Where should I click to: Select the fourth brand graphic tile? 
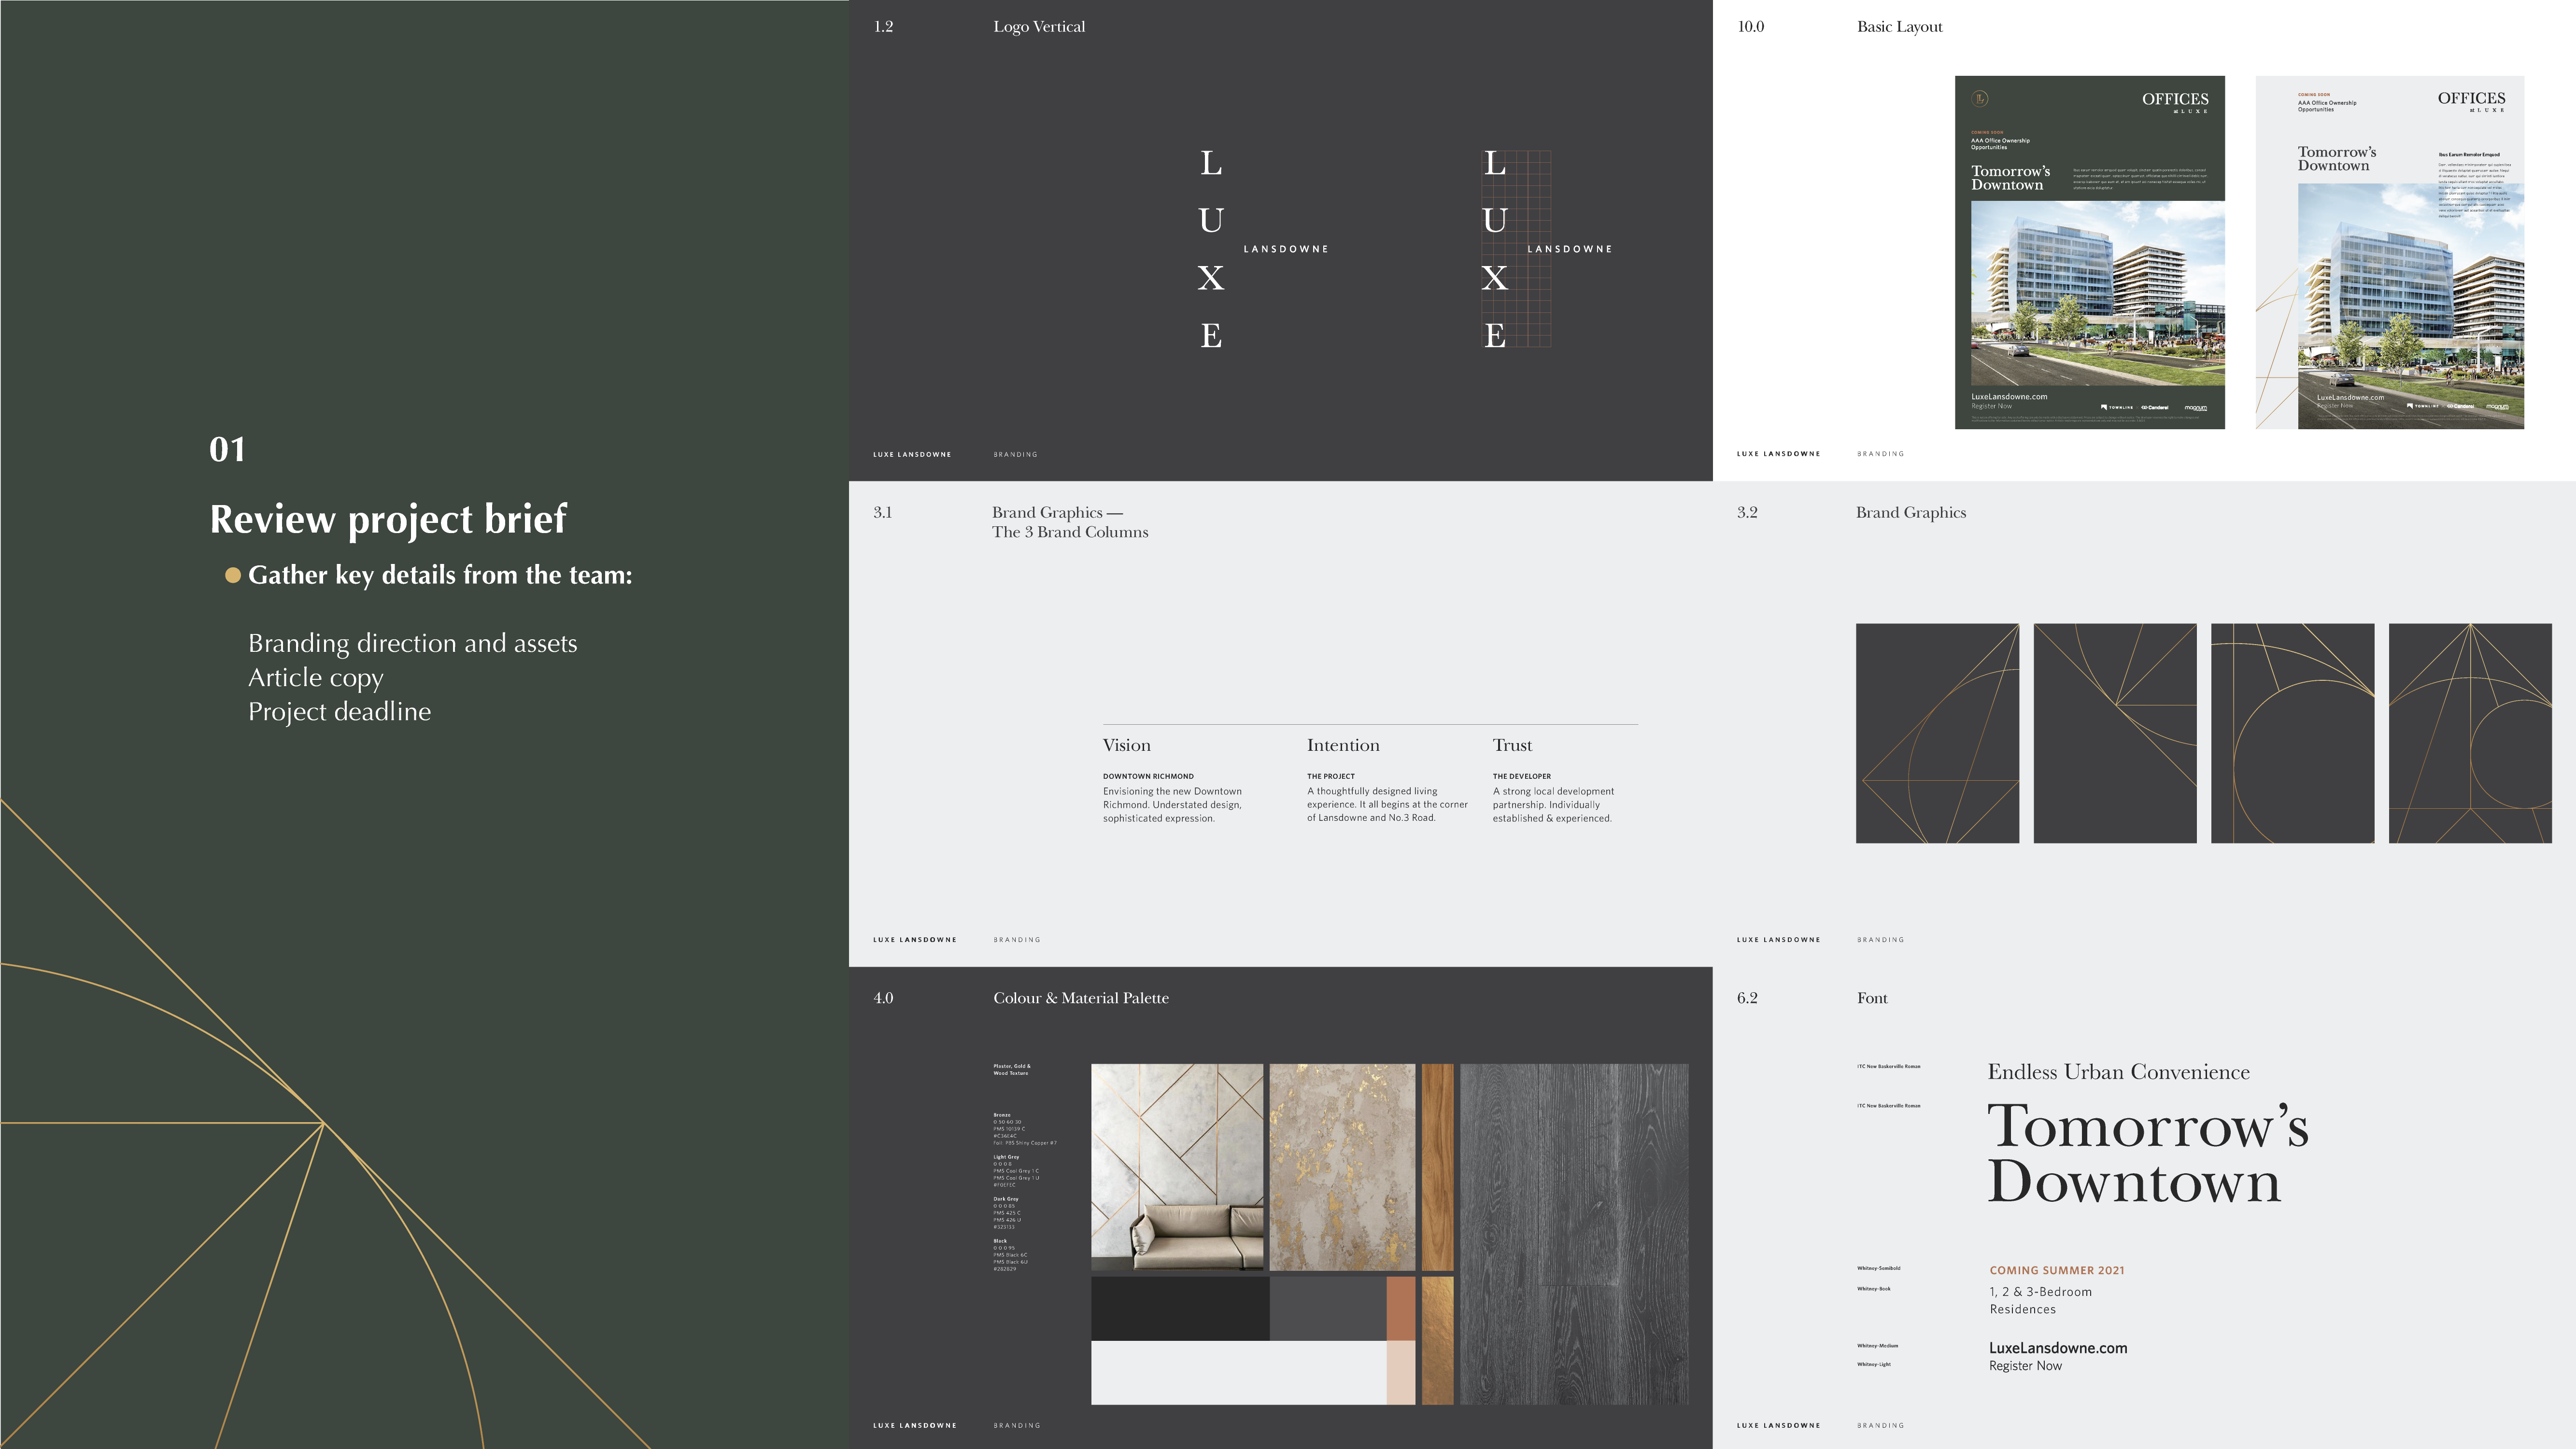click(2470, 733)
